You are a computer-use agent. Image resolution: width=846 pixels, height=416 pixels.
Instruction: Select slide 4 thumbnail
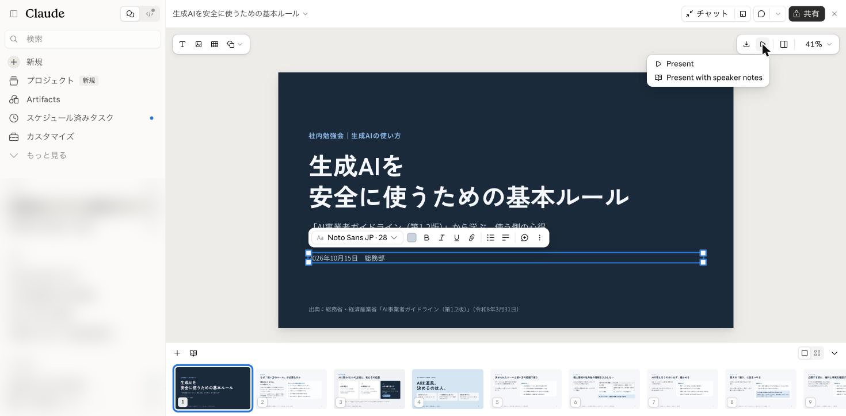point(448,389)
